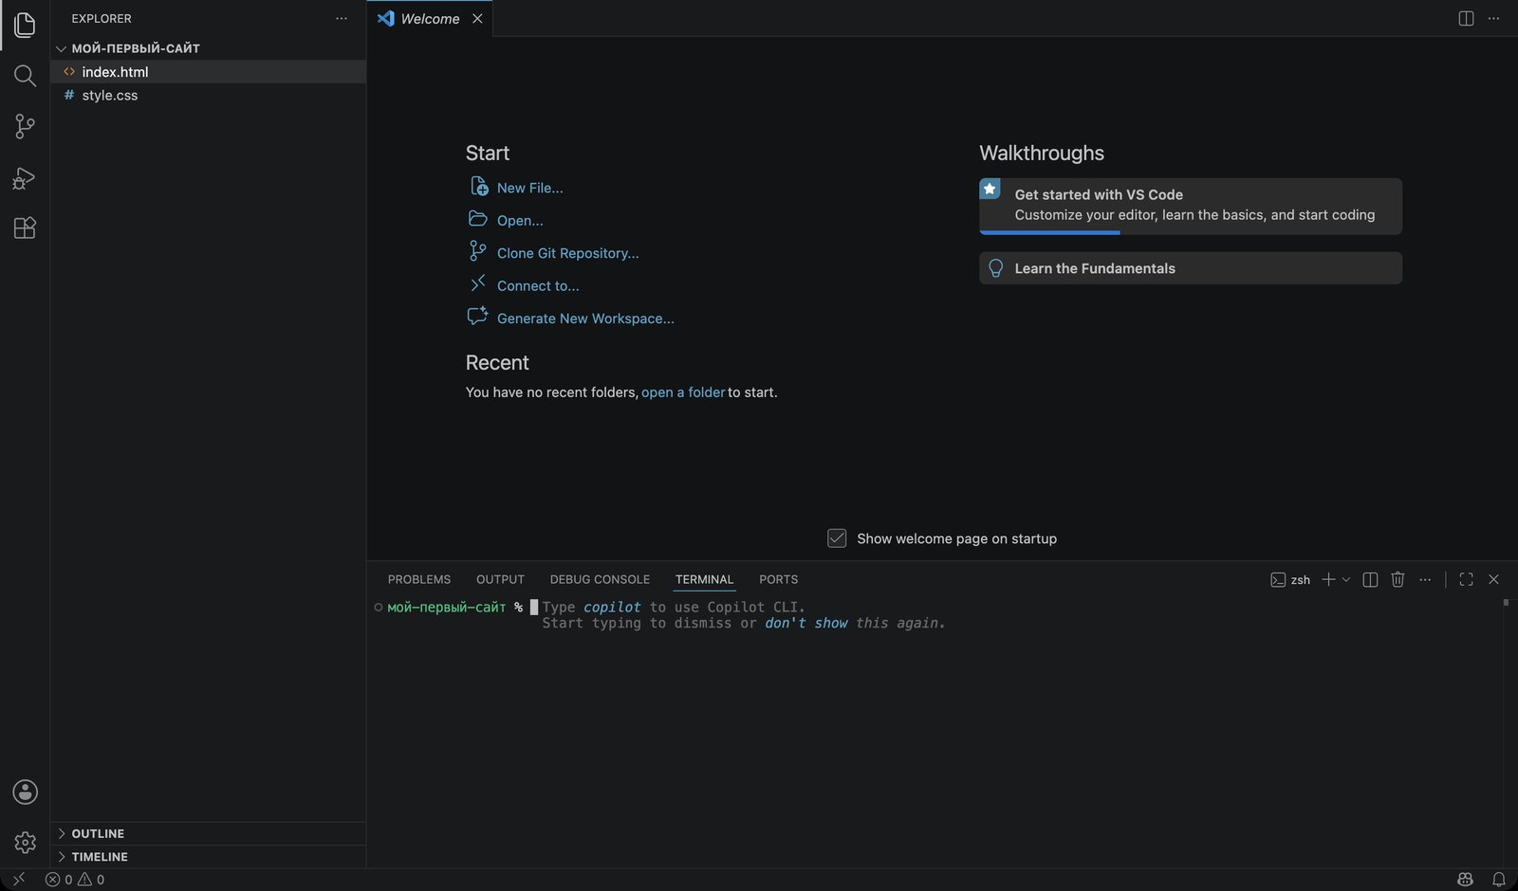Open Explorer views and more actions menu
Viewport: 1518px width, 891px height.
point(342,18)
